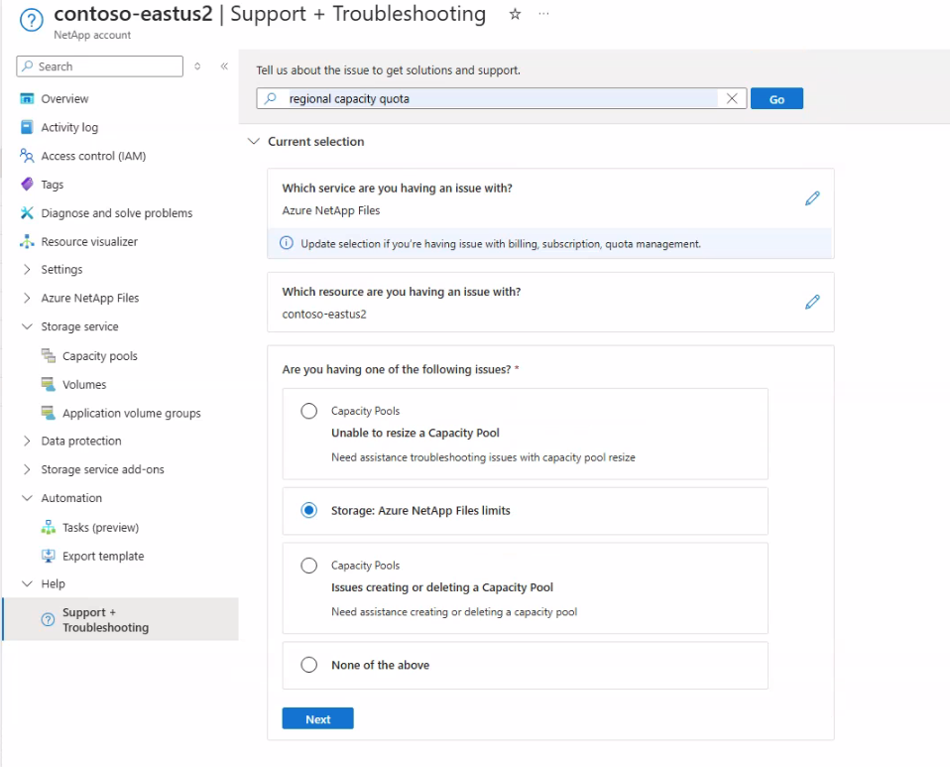The image size is (950, 767).
Task: Click the Support + Troubleshooting question icon in sidebar
Action: click(48, 620)
